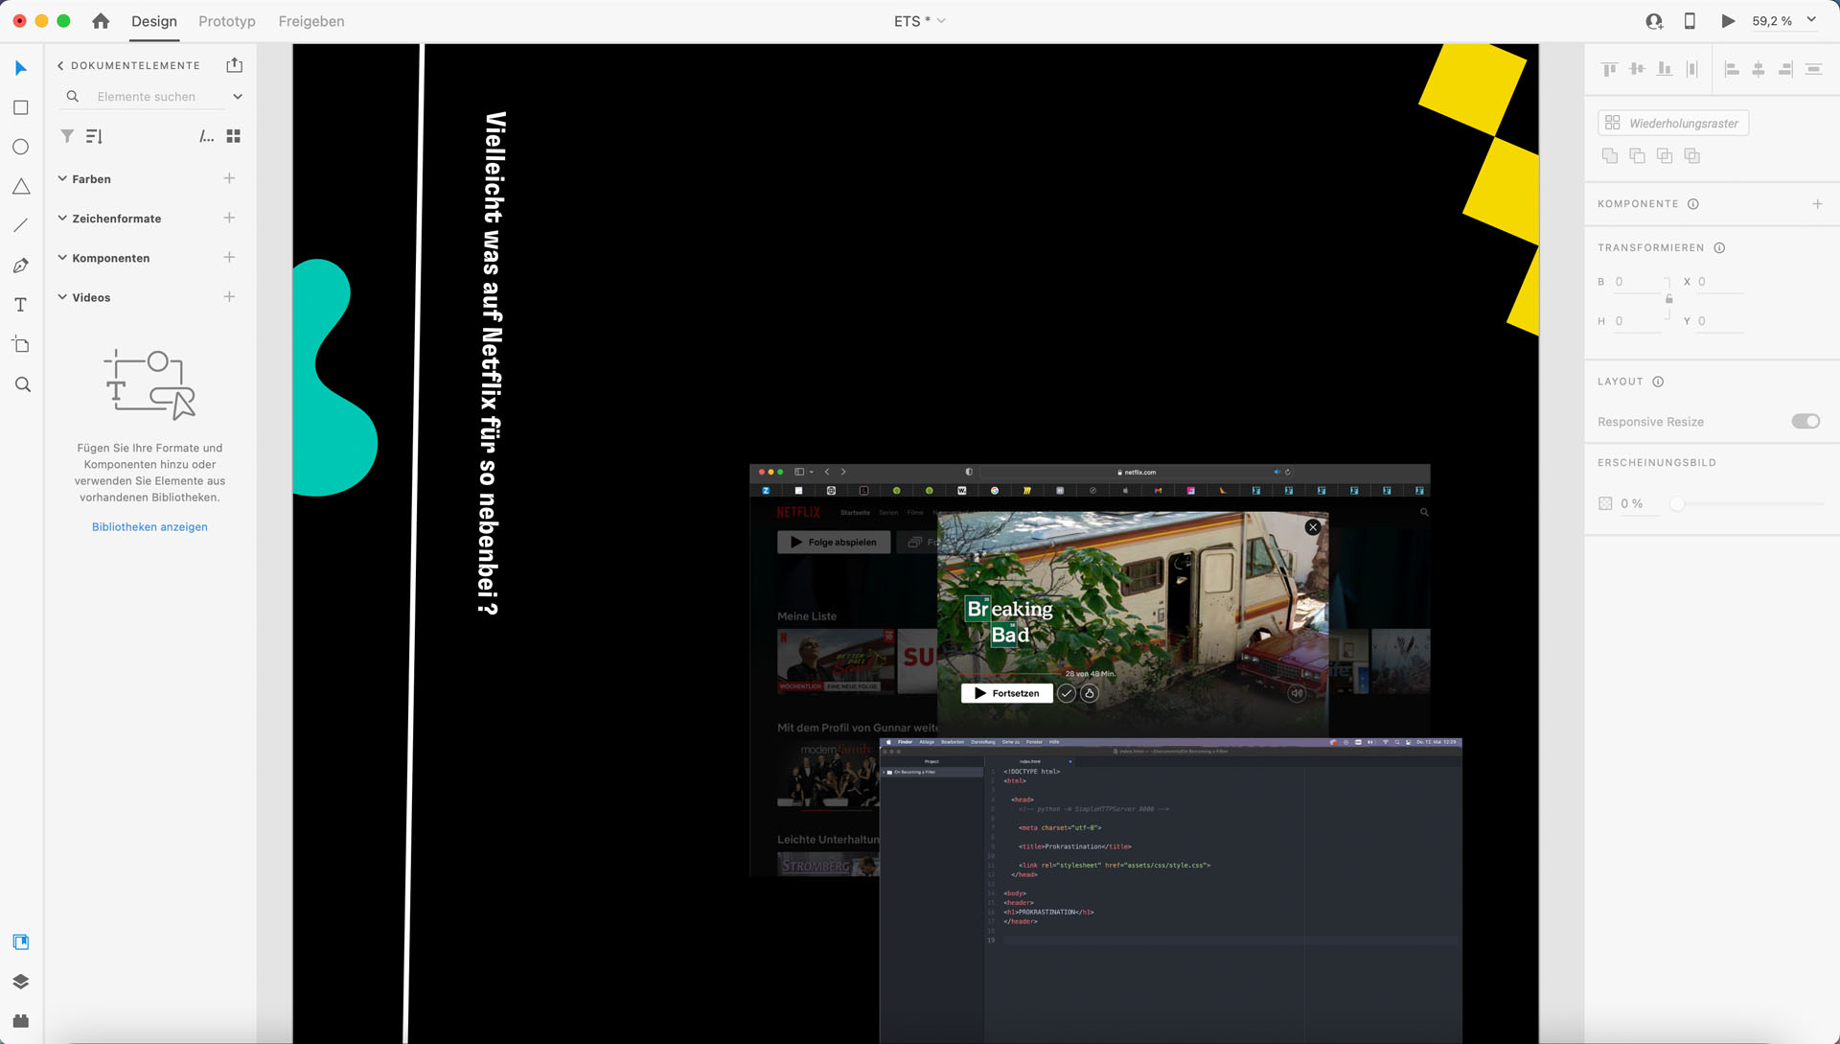Open the zoom level dropdown
This screenshot has height=1044, width=1840.
coord(1811,20)
